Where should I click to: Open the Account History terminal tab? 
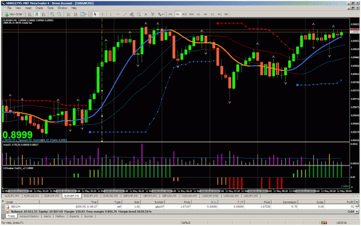click(29, 216)
